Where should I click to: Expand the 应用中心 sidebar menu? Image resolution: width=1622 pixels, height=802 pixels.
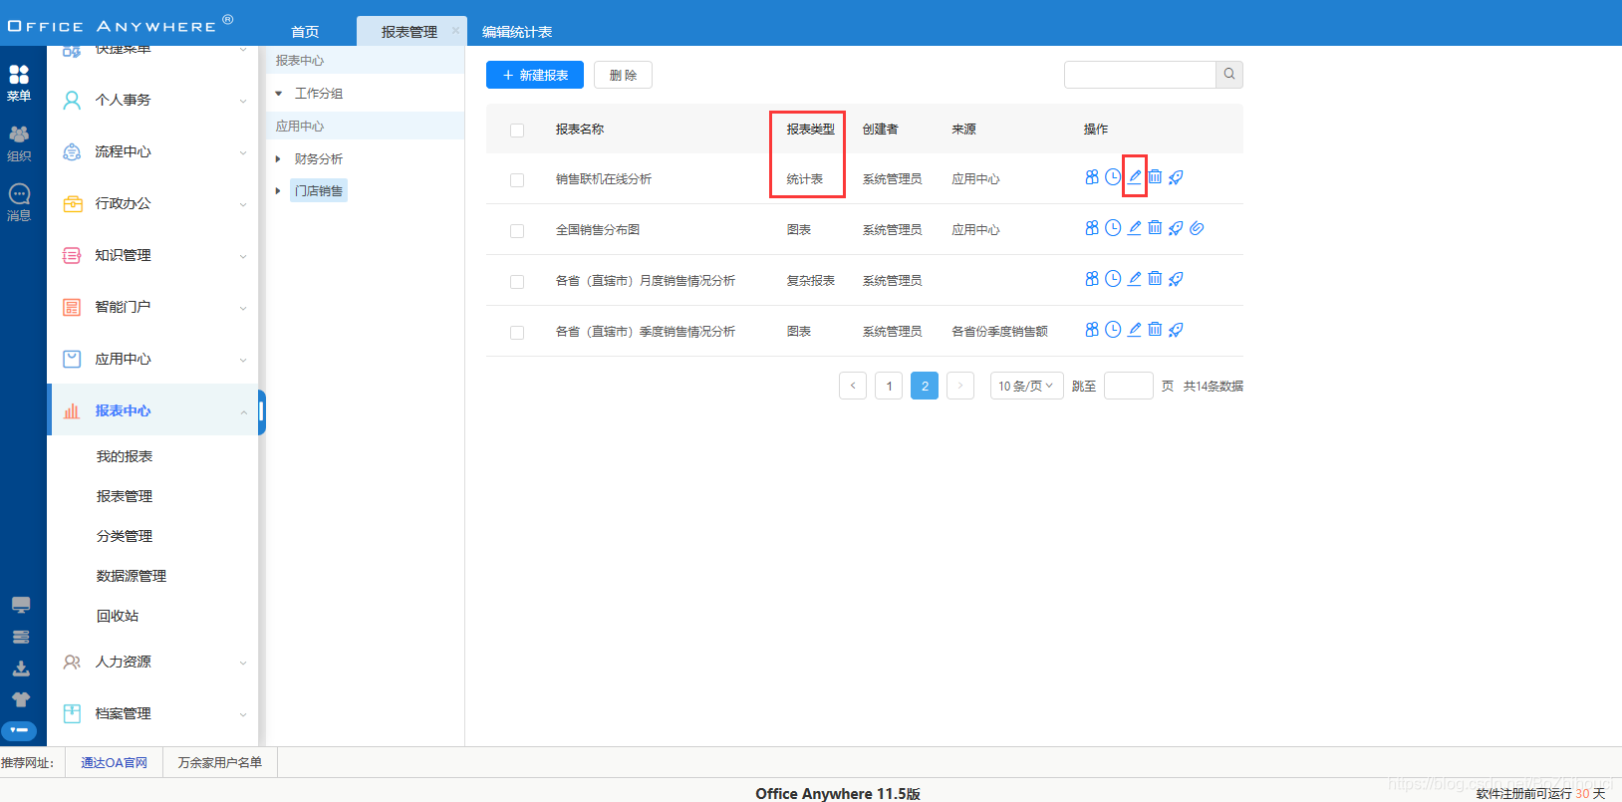152,359
